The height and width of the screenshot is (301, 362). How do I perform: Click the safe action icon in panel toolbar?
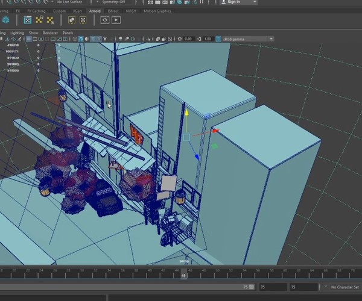(59, 39)
